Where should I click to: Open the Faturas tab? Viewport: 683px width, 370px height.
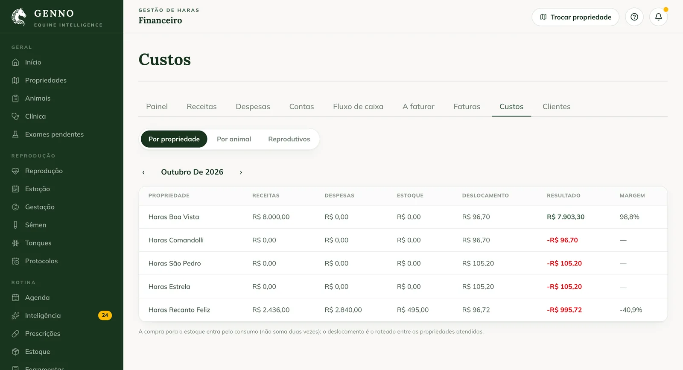[467, 107]
